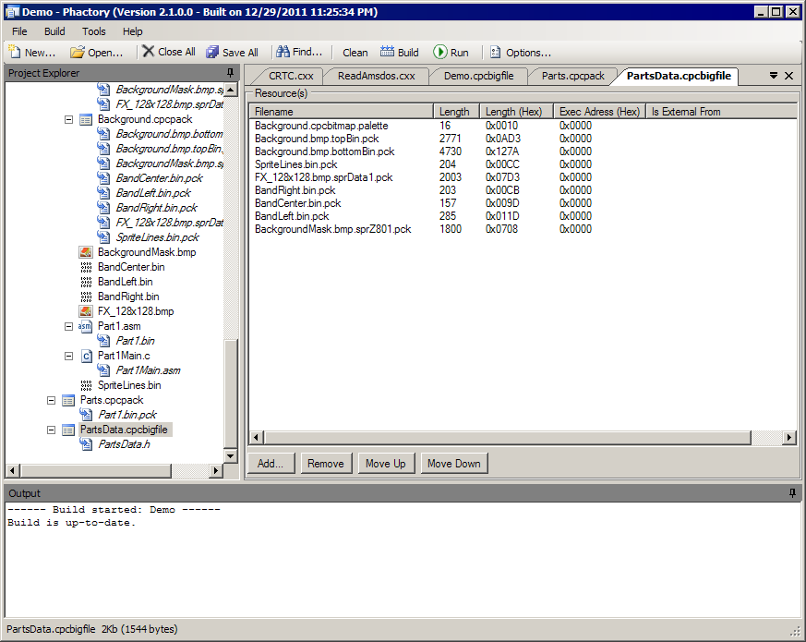Click resource list horizontal scroll left arrow
The height and width of the screenshot is (642, 806).
click(x=257, y=438)
